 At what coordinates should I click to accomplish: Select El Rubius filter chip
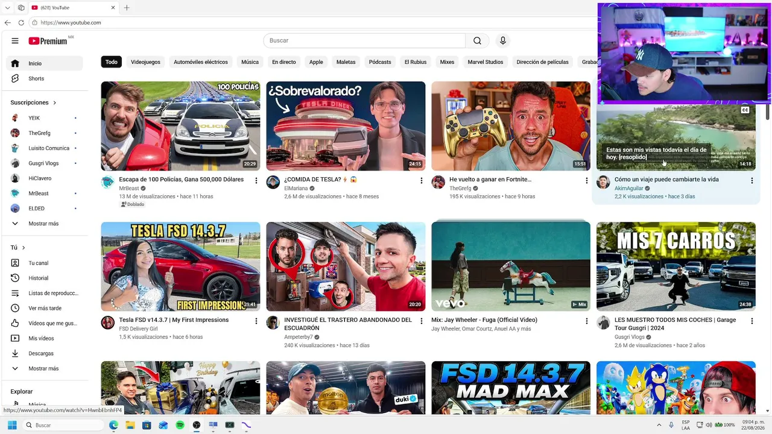pyautogui.click(x=416, y=62)
